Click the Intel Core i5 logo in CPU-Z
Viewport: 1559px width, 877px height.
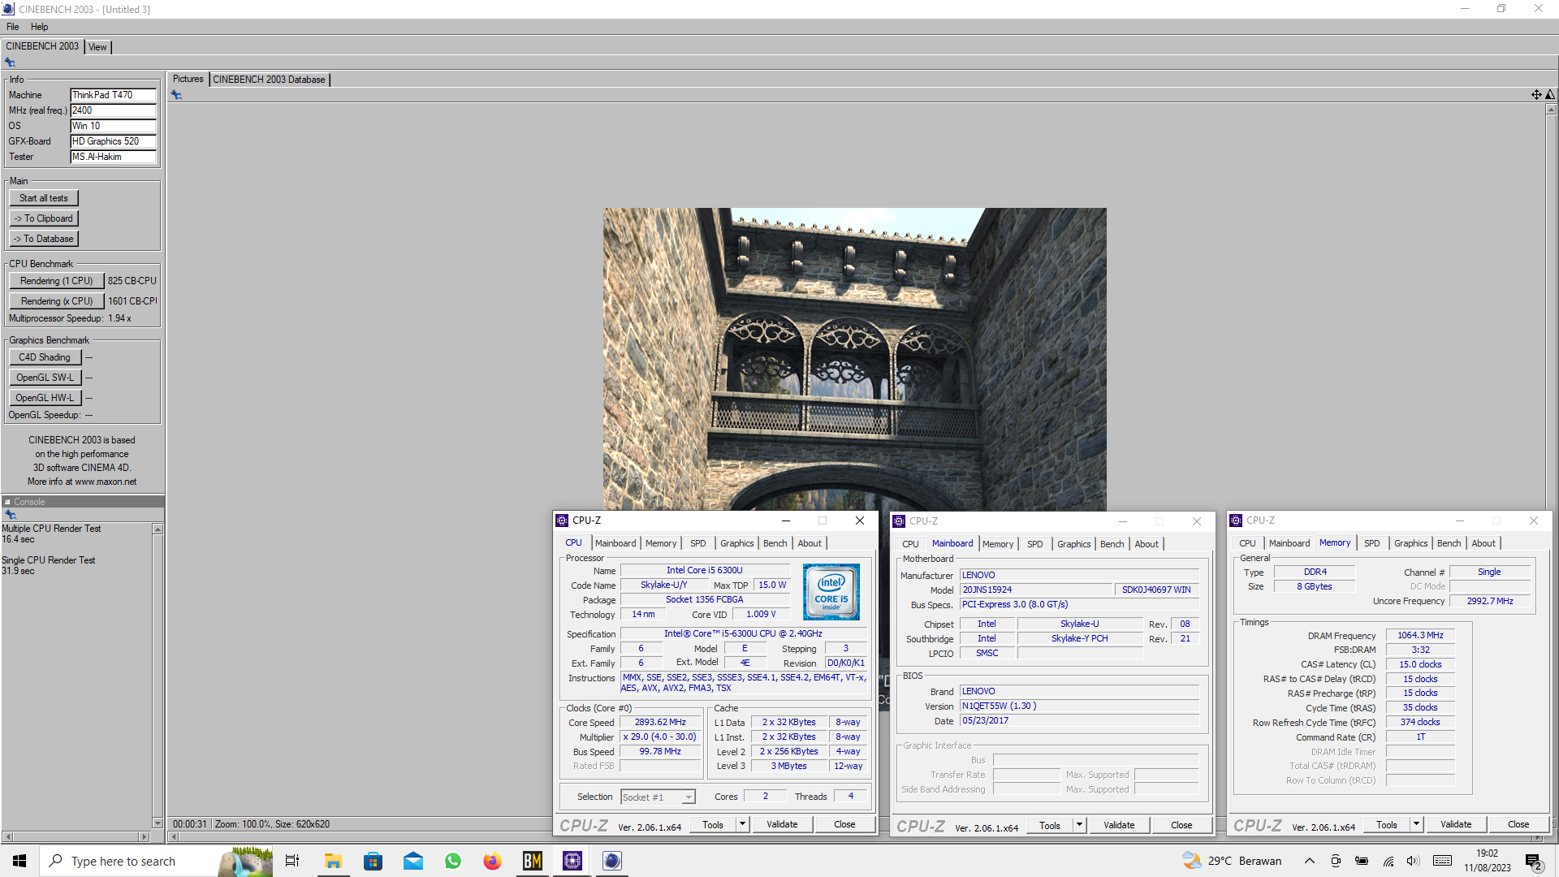[831, 593]
